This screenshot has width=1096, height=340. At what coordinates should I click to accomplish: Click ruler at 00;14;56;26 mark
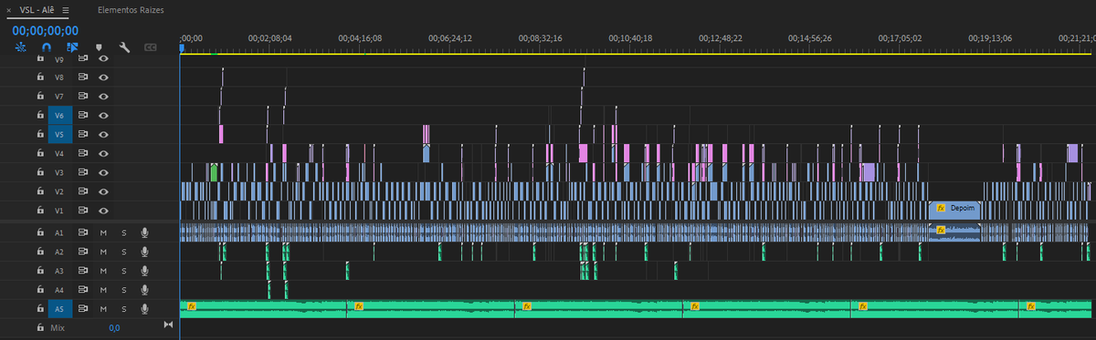coord(810,38)
